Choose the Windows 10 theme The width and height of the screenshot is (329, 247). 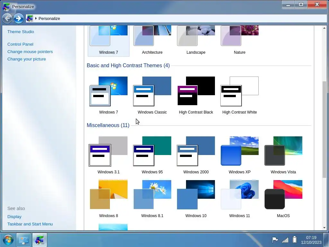click(196, 195)
